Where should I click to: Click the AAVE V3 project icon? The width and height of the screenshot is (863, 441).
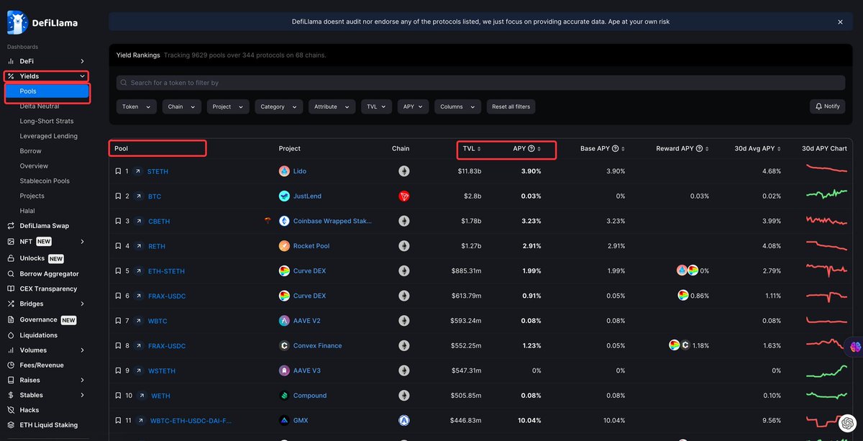coord(284,370)
